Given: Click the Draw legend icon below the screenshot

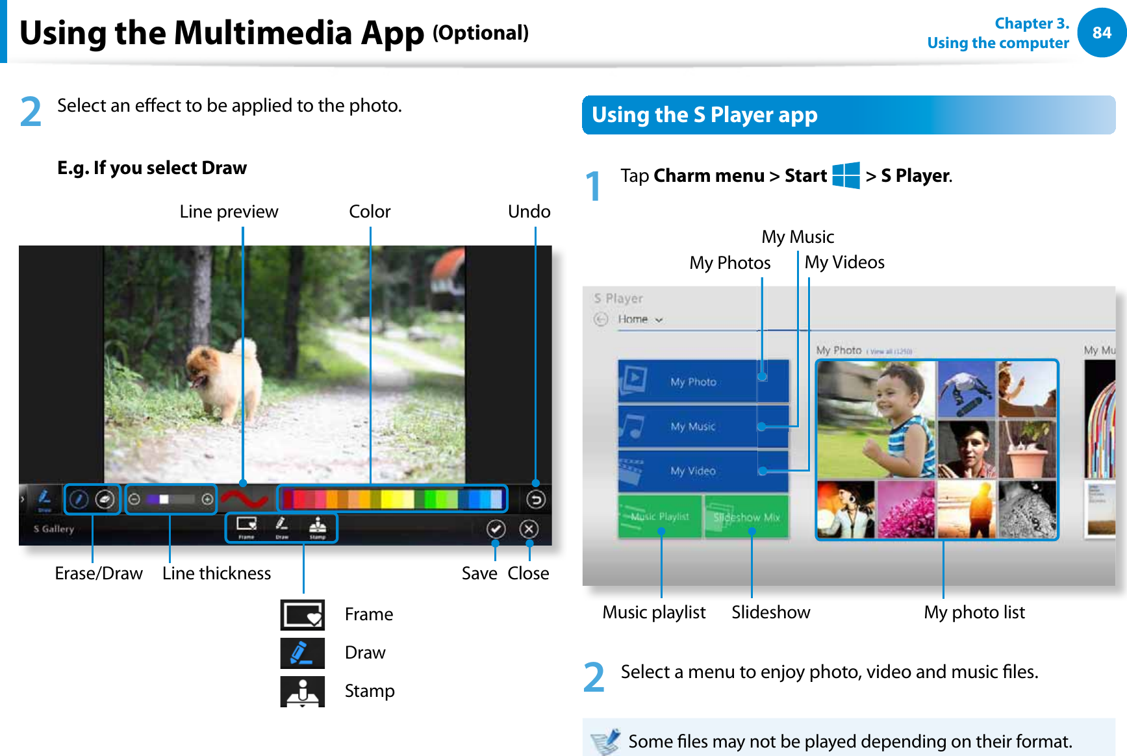Looking at the screenshot, I should pos(303,653).
